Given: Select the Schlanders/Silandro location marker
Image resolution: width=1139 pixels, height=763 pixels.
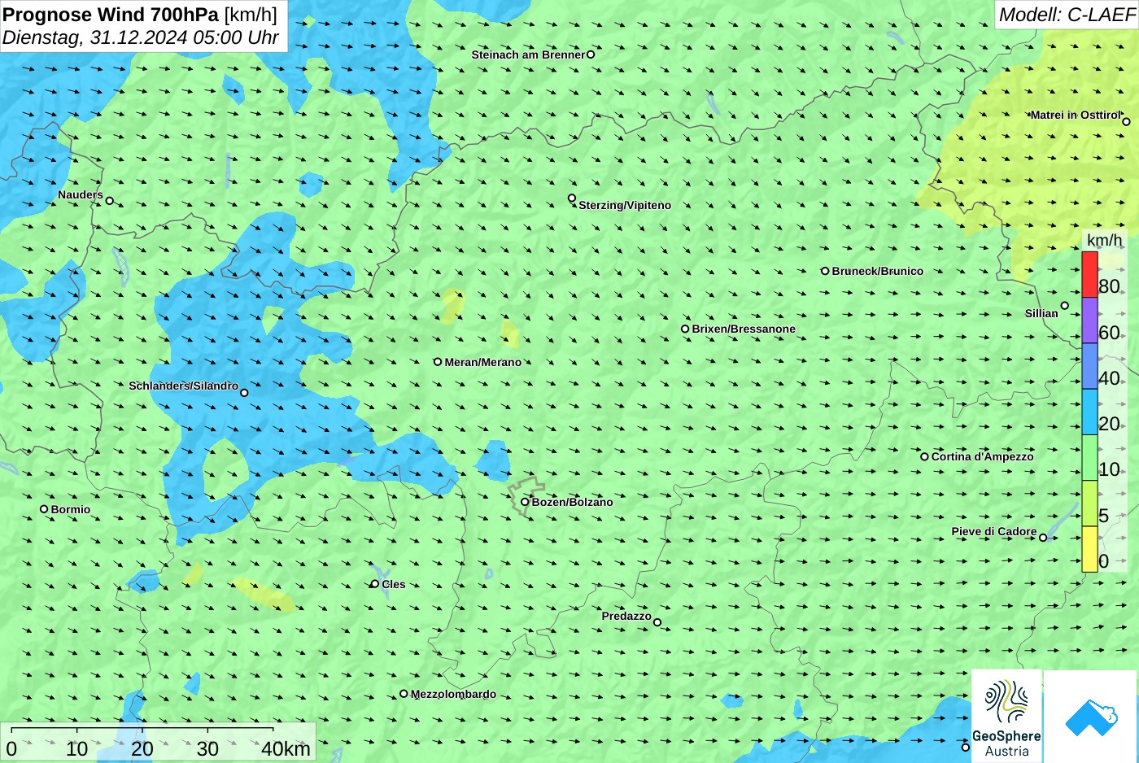Looking at the screenshot, I should click(x=244, y=393).
